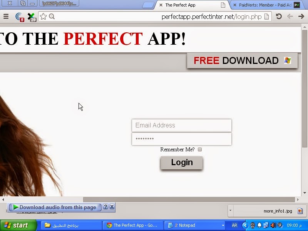Image resolution: width=308 pixels, height=231 pixels.
Task: Focus the password field
Action: click(182, 139)
